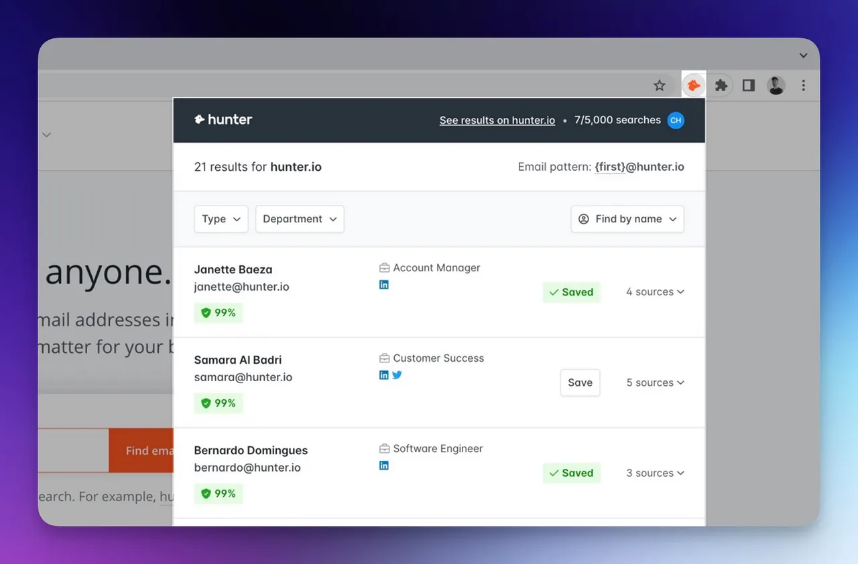Toggle the Saved state for Bernardo Domingues
Screen dimensions: 858x564
[x=571, y=473]
